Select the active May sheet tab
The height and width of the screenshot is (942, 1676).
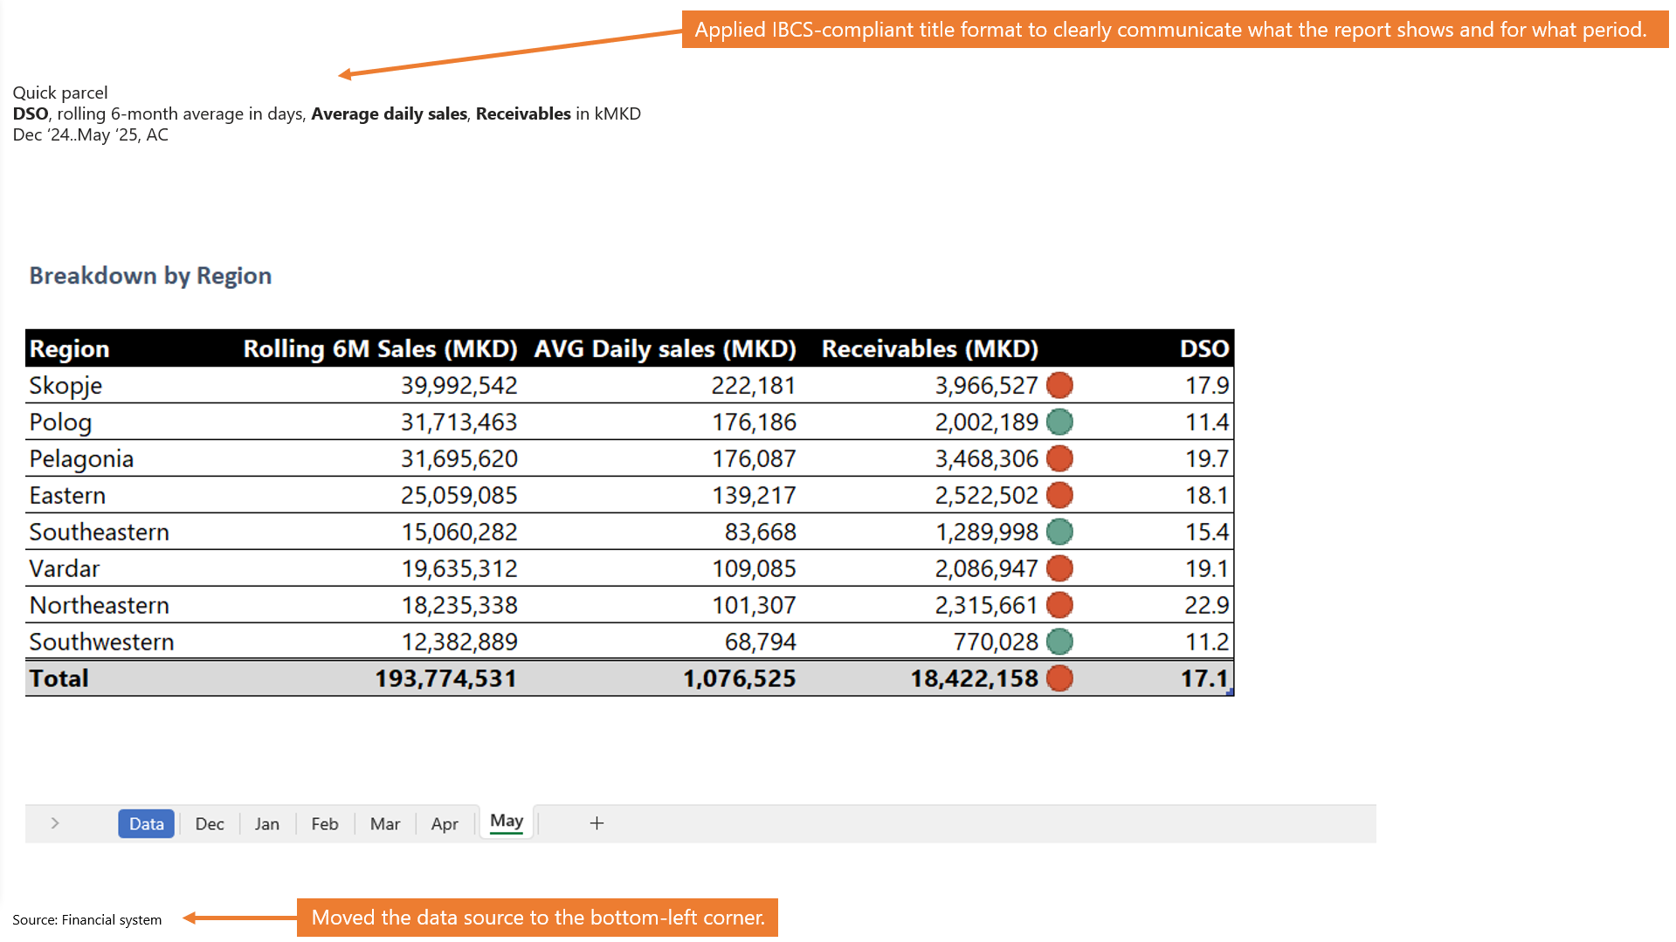point(507,822)
